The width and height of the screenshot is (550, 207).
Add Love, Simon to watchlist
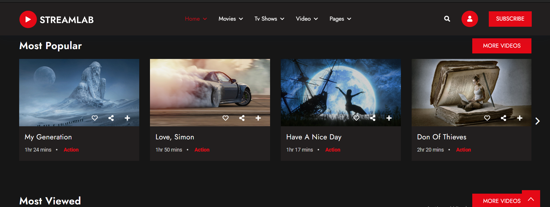pyautogui.click(x=258, y=118)
